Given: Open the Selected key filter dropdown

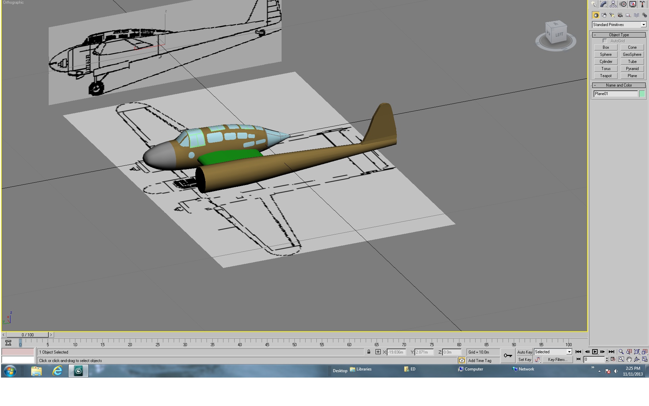Looking at the screenshot, I should 553,352.
